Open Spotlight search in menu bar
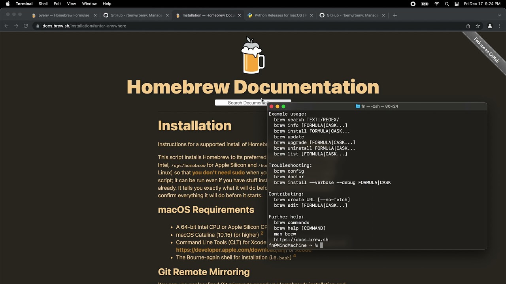506x284 pixels. click(x=447, y=4)
